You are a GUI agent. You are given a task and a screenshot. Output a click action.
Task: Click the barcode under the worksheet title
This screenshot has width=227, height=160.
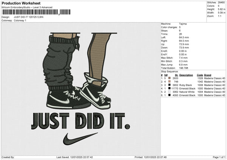30,12
